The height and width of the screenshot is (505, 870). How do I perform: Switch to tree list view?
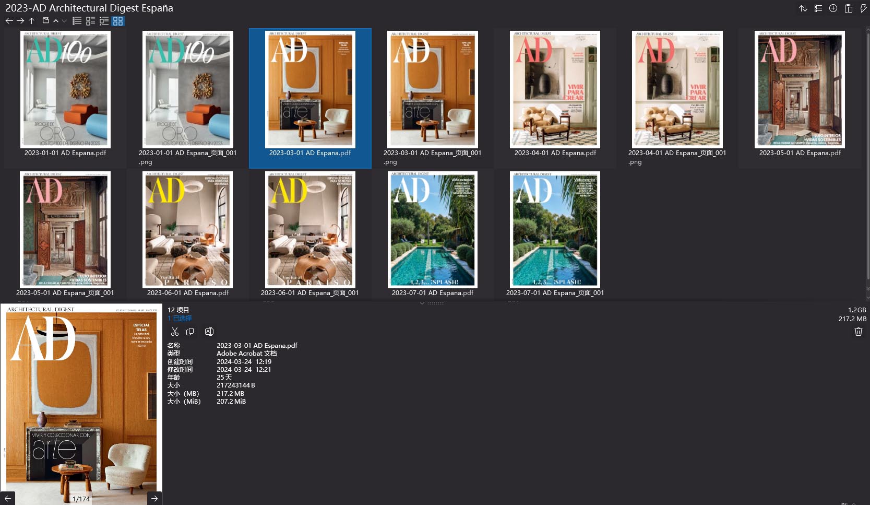(104, 21)
